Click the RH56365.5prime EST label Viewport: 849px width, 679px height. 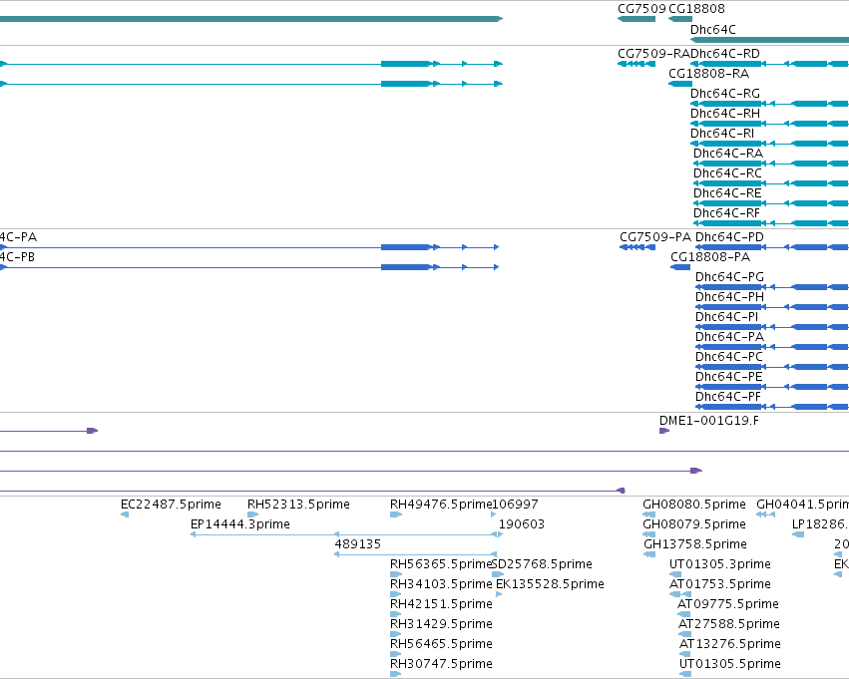pos(441,565)
